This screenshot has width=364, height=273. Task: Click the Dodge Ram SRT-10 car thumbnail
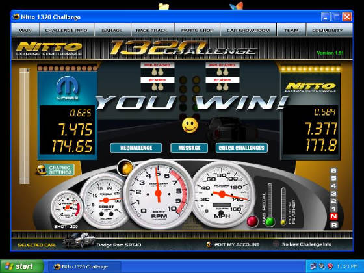[79, 240]
